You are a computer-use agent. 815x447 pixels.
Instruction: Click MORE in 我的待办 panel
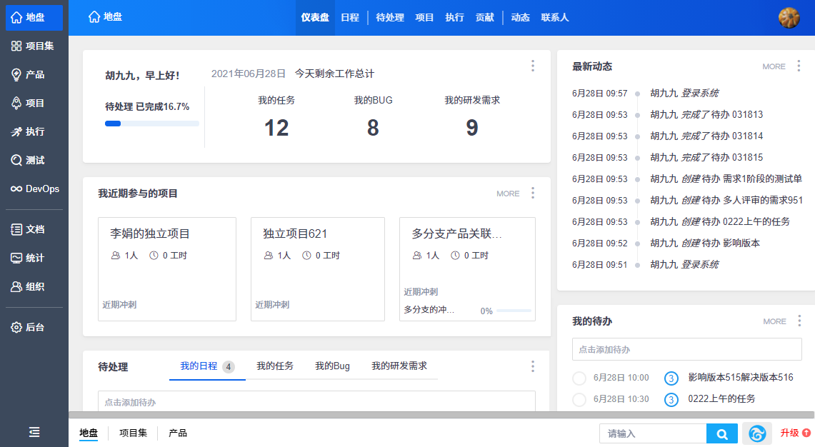[774, 322]
